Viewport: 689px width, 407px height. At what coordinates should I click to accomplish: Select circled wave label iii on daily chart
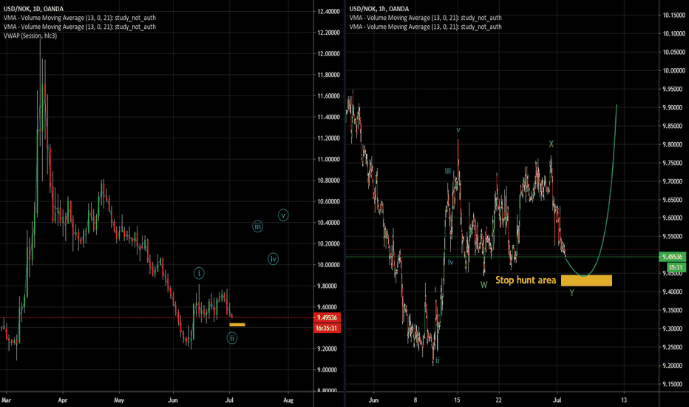pos(257,226)
